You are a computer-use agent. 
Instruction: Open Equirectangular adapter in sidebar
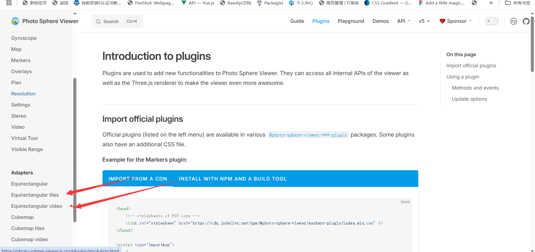tap(30, 184)
